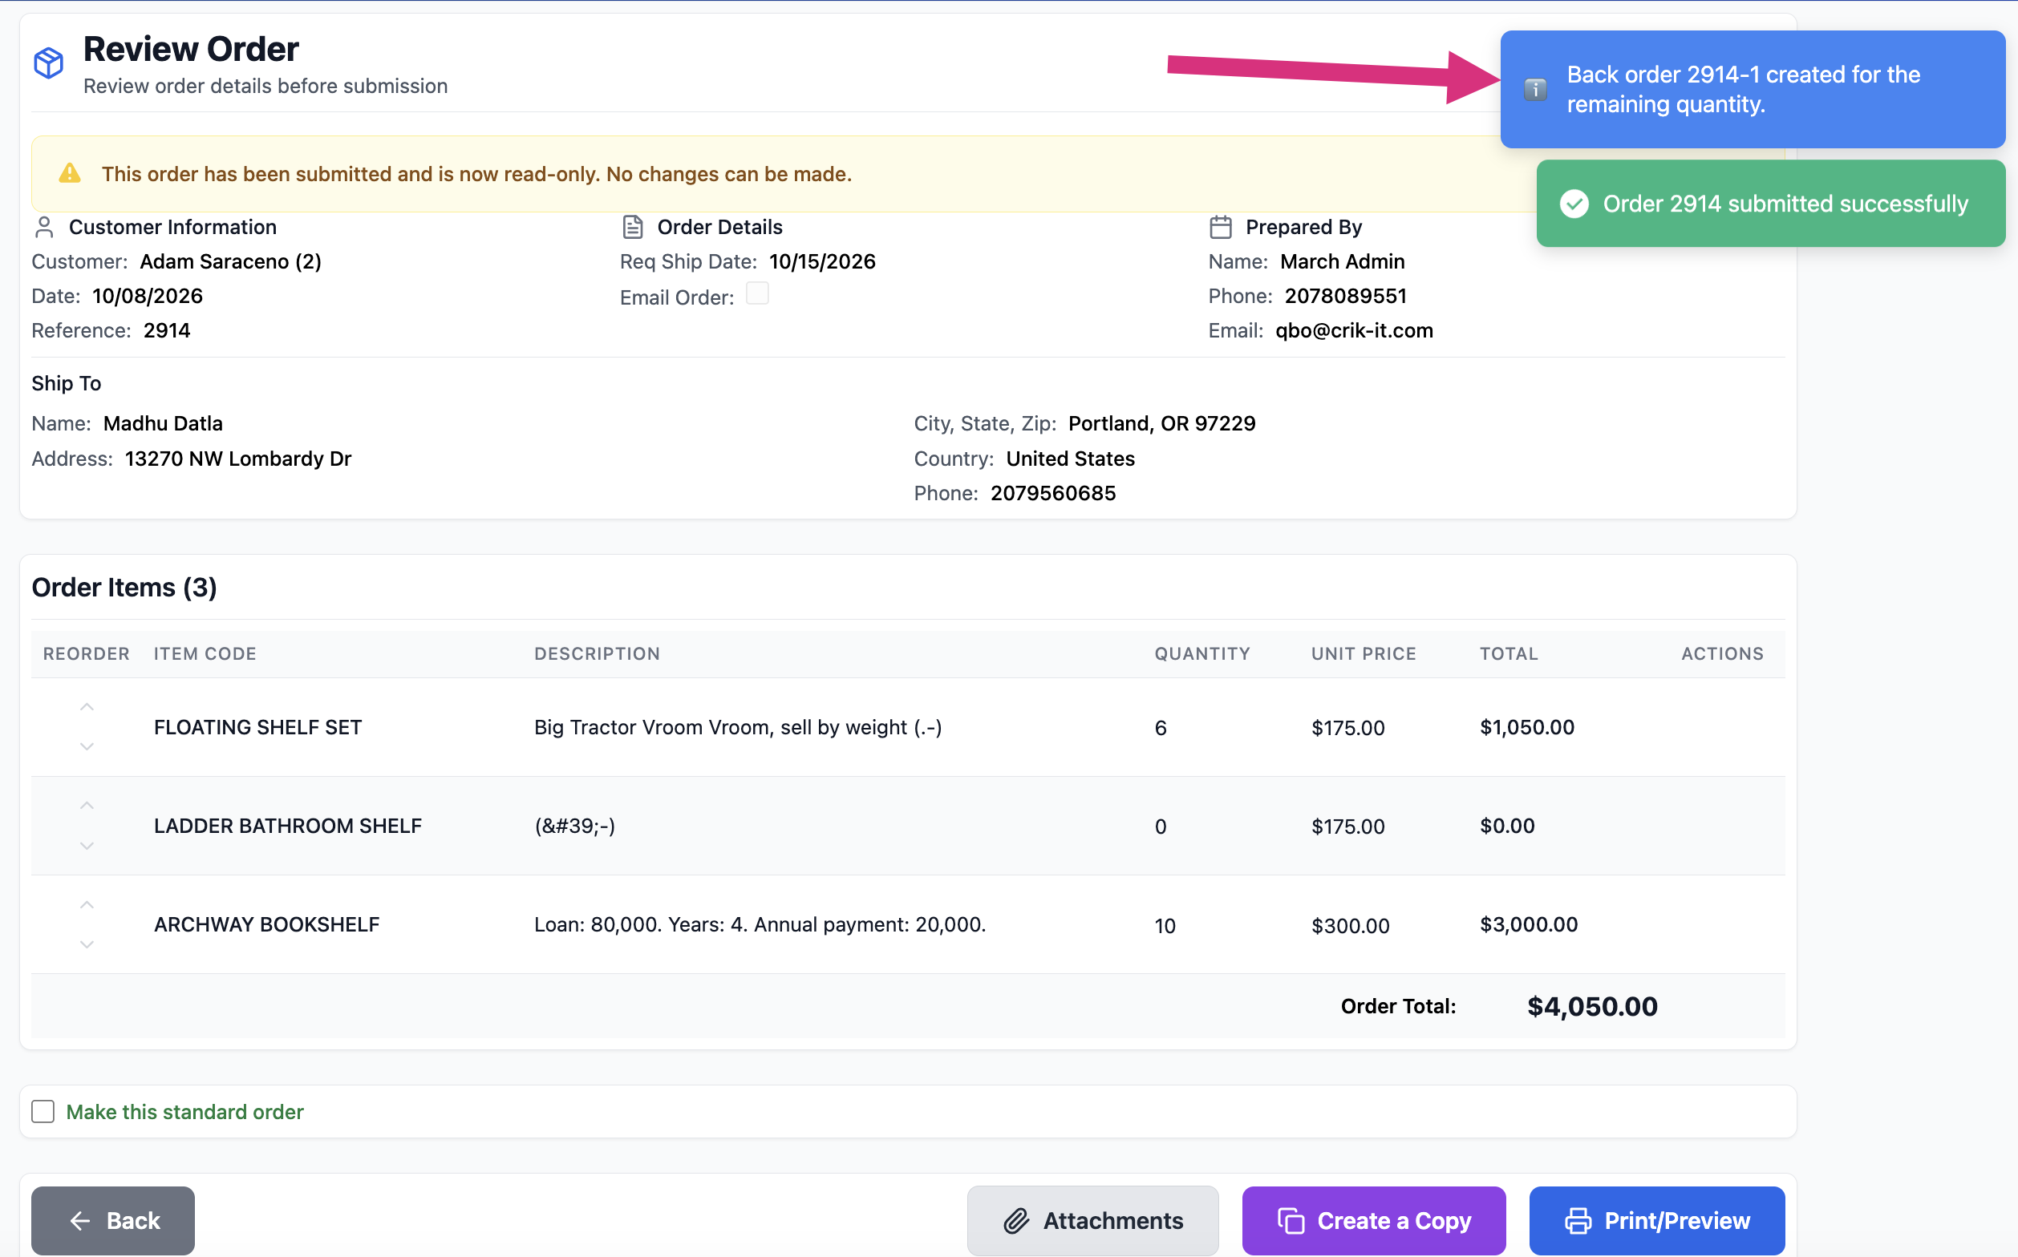Image resolution: width=2018 pixels, height=1257 pixels.
Task: Click Ship To phone 2079560685
Action: click(x=1053, y=493)
